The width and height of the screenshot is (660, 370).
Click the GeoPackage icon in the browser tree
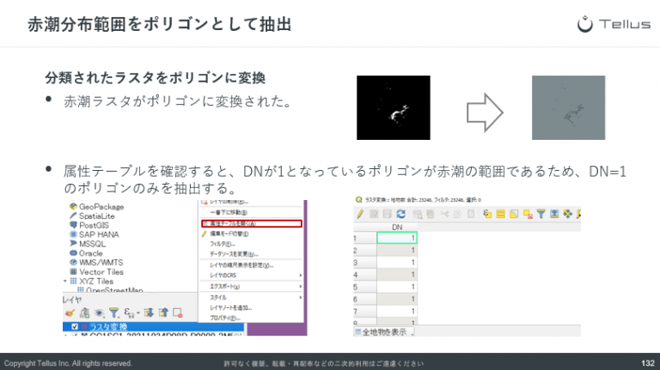[73, 206]
